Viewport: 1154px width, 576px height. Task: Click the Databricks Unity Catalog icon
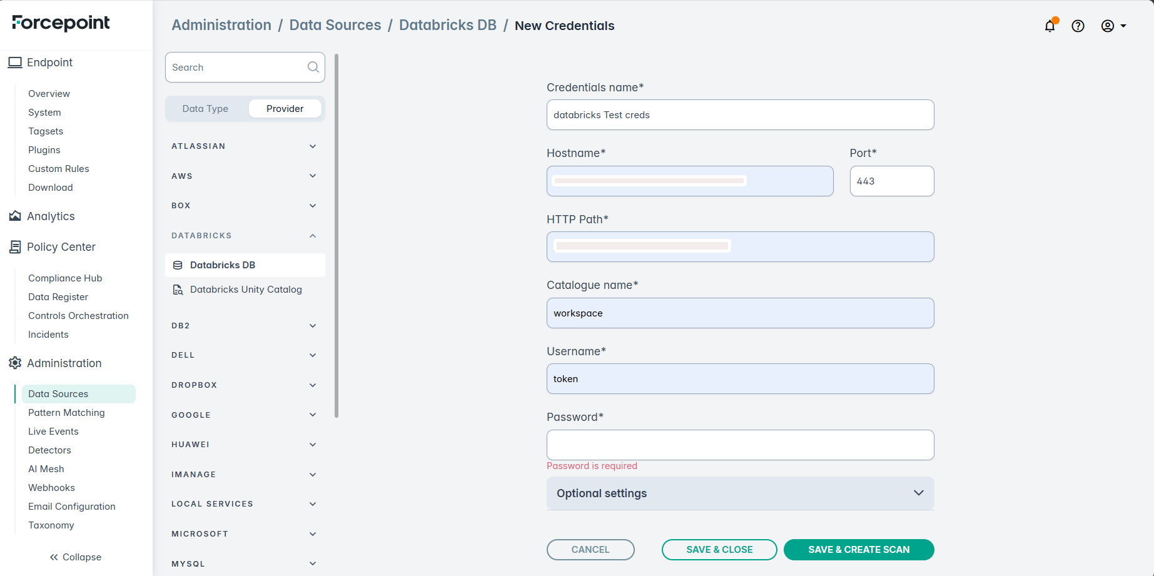click(x=178, y=290)
